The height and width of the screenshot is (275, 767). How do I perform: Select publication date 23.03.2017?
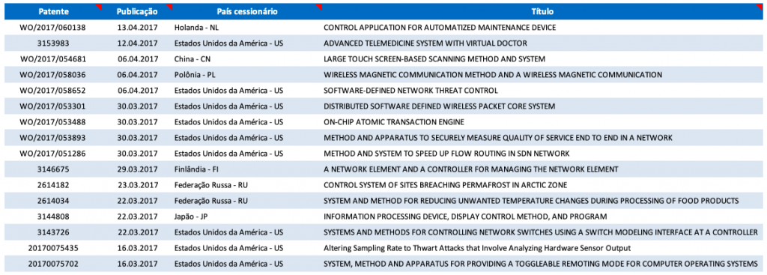point(138,185)
